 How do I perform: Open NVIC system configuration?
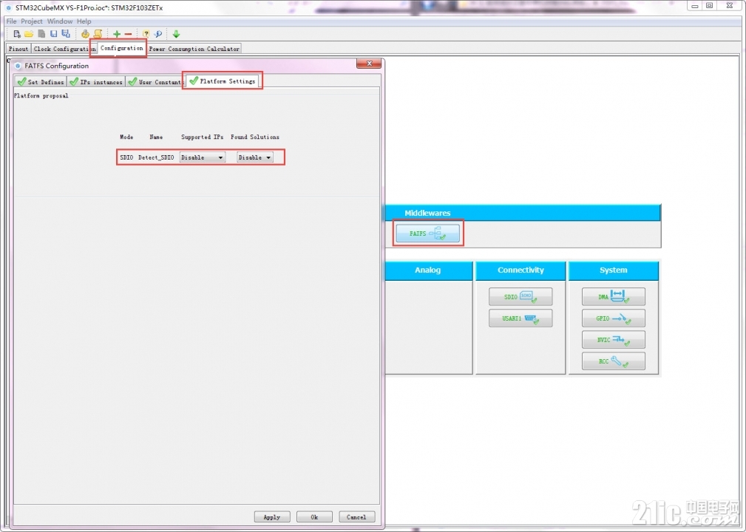tap(613, 339)
